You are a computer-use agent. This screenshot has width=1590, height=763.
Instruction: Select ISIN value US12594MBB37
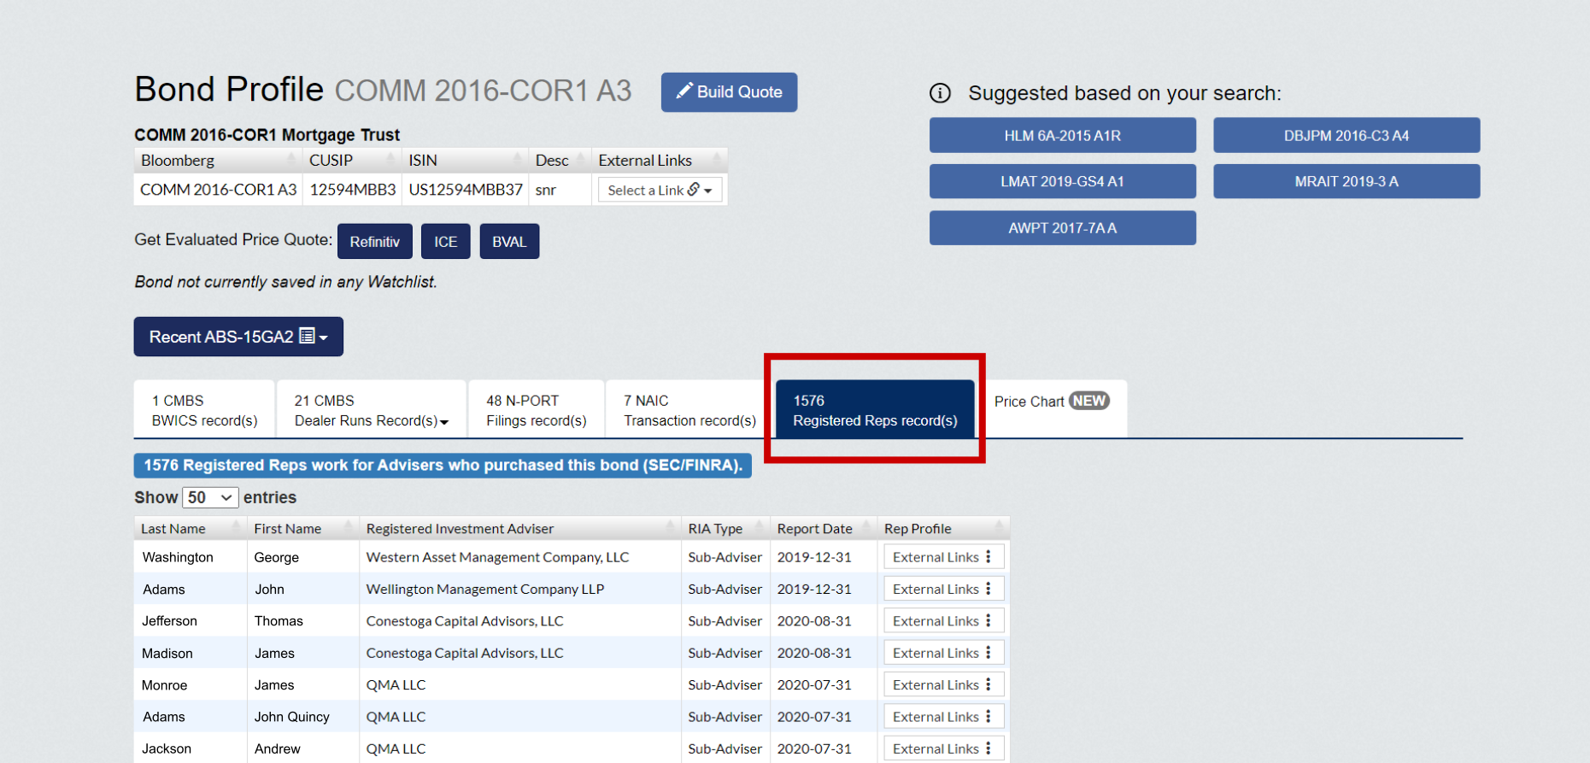[x=466, y=190]
